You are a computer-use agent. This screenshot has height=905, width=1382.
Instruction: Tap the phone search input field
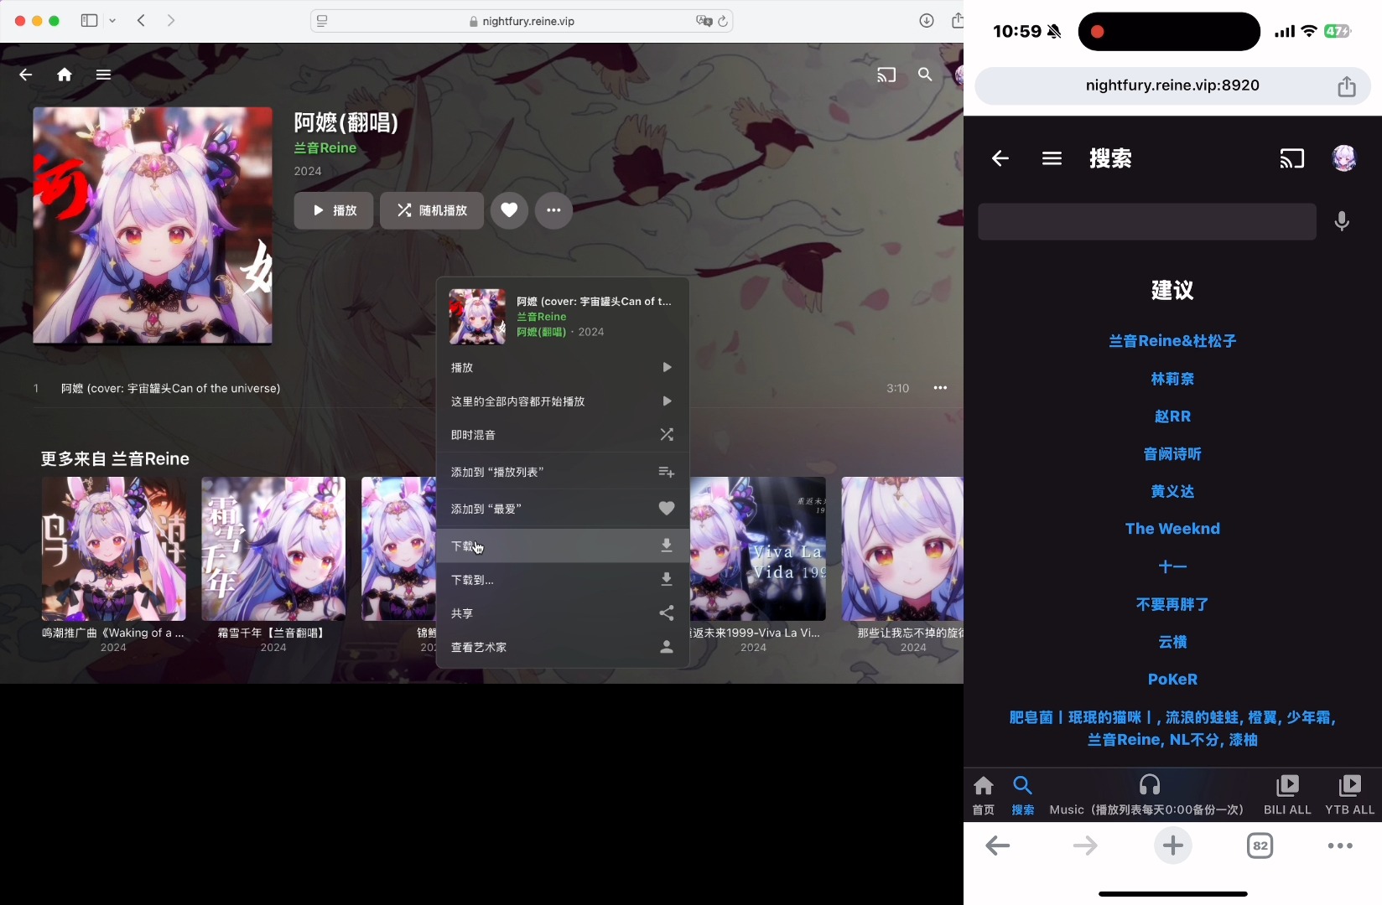click(1147, 221)
